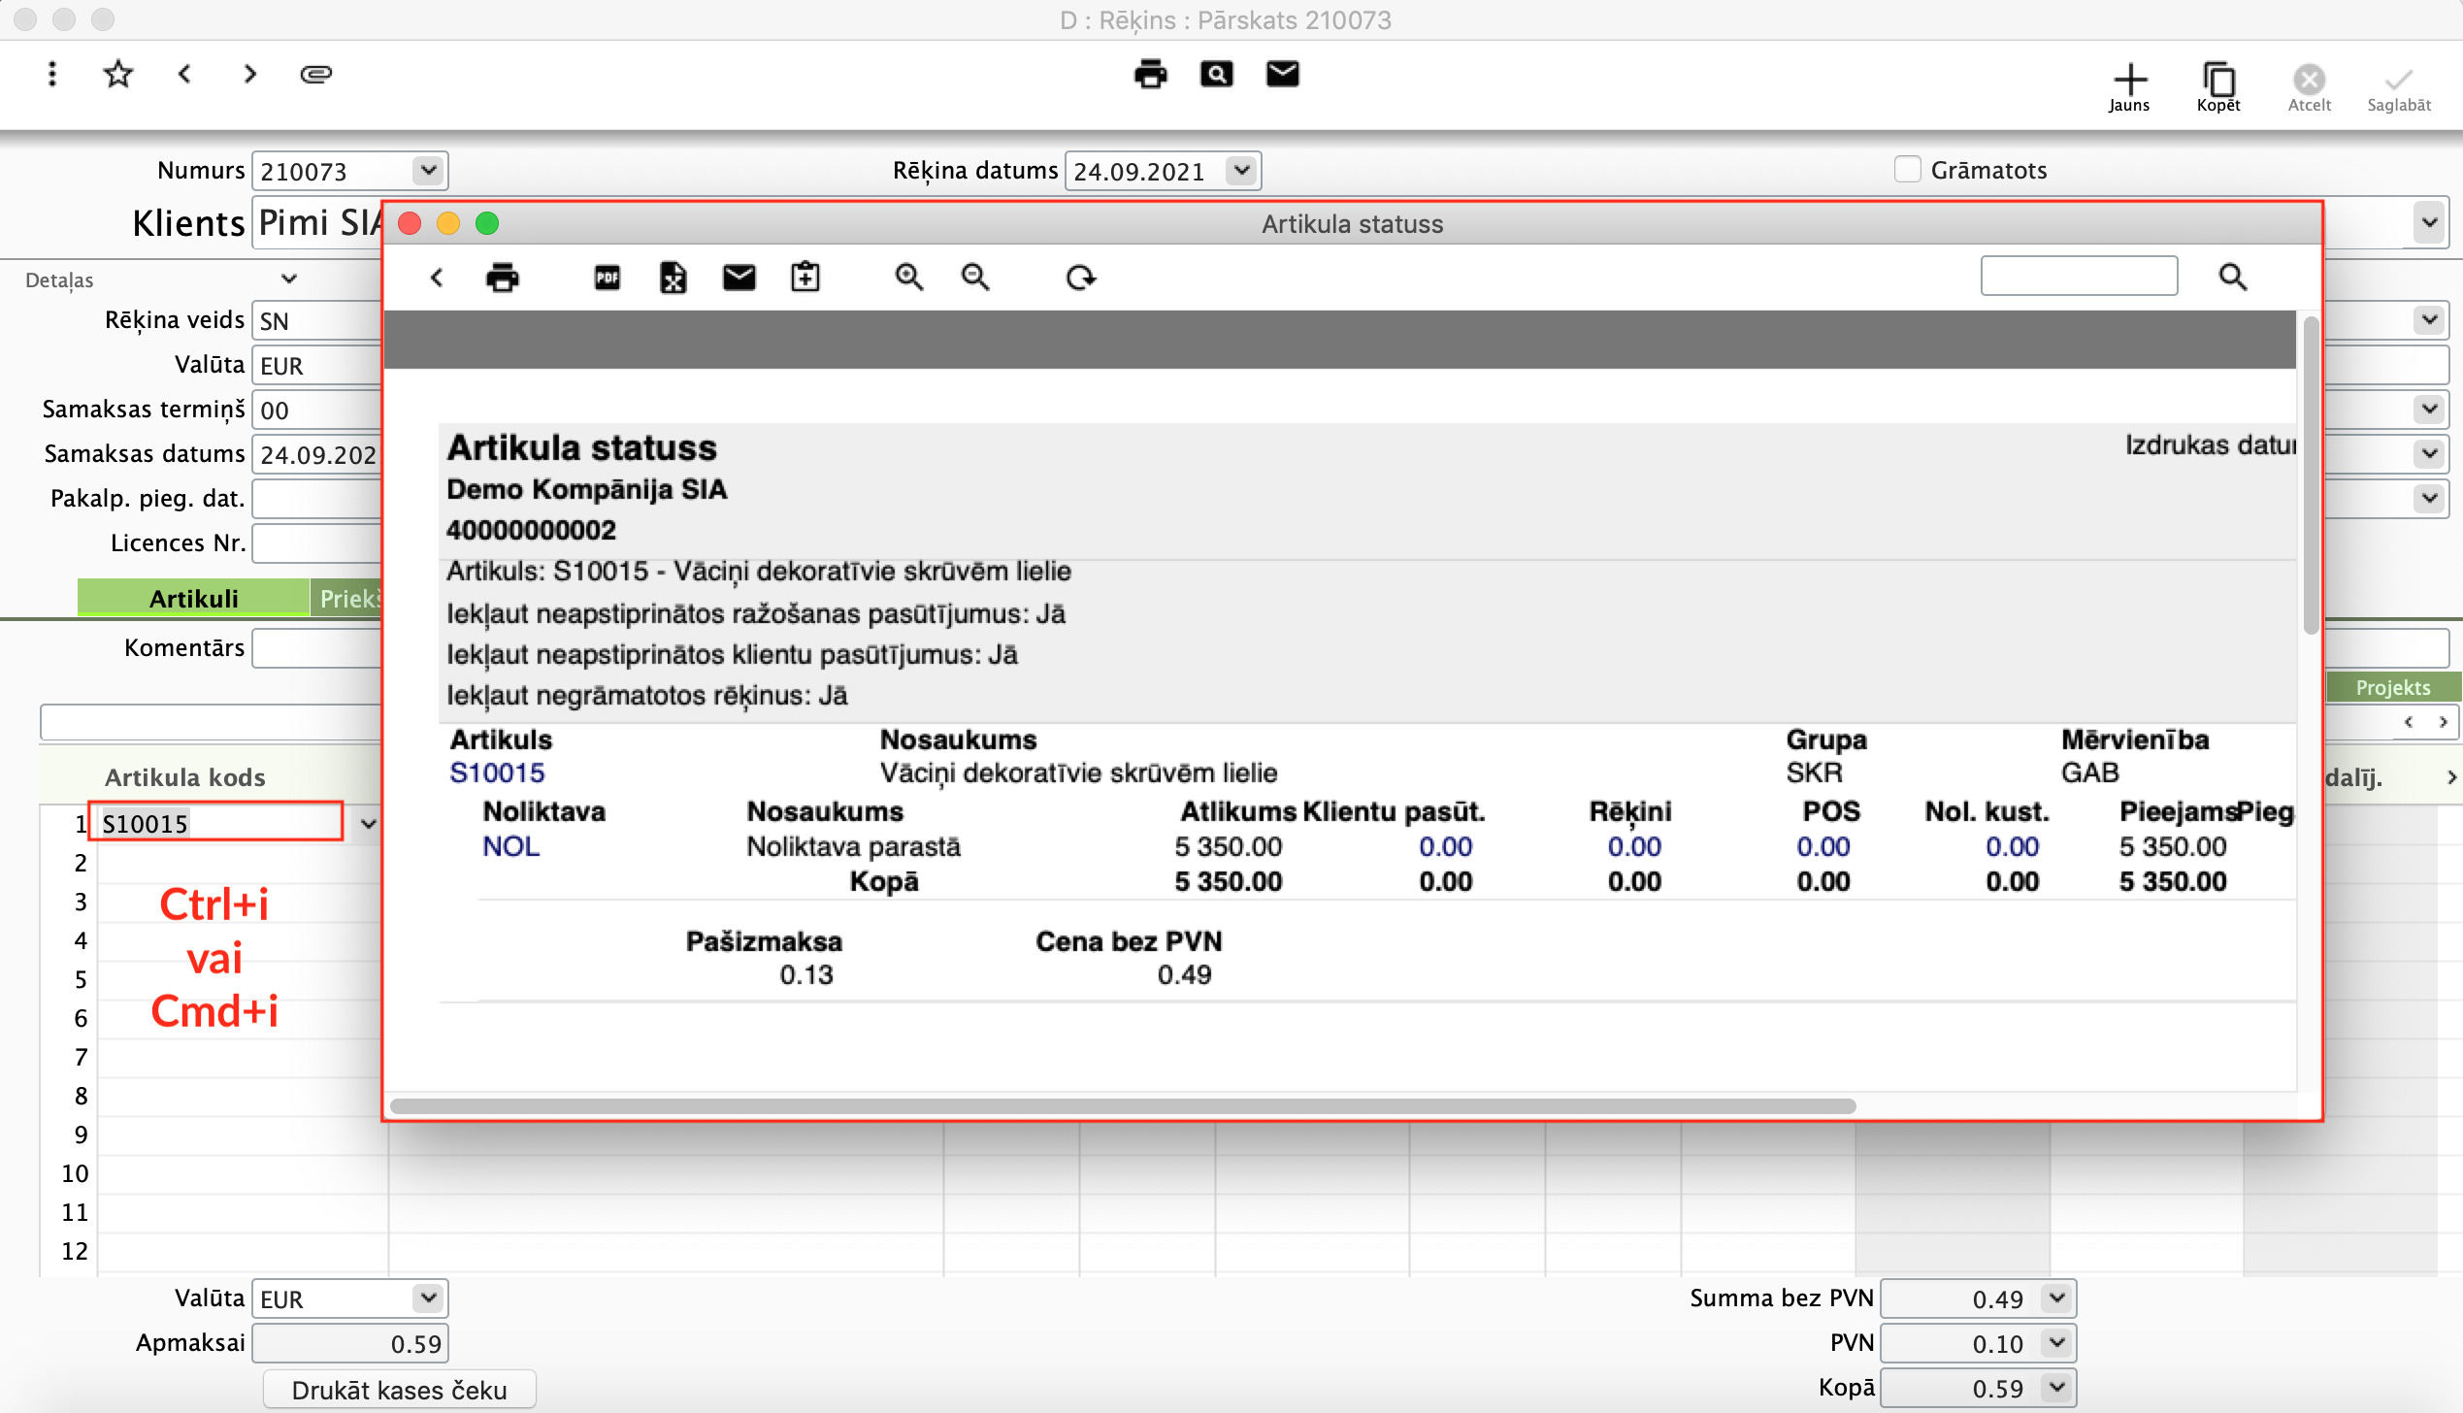Click the zoom in magnifier icon

tap(908, 278)
